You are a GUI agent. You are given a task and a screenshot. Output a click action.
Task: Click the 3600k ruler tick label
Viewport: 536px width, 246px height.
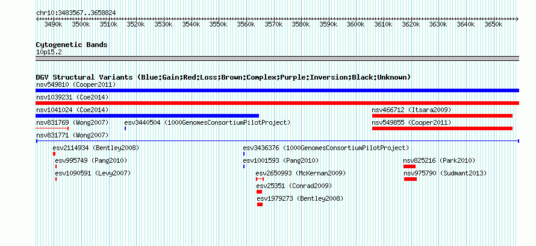[x=355, y=25]
